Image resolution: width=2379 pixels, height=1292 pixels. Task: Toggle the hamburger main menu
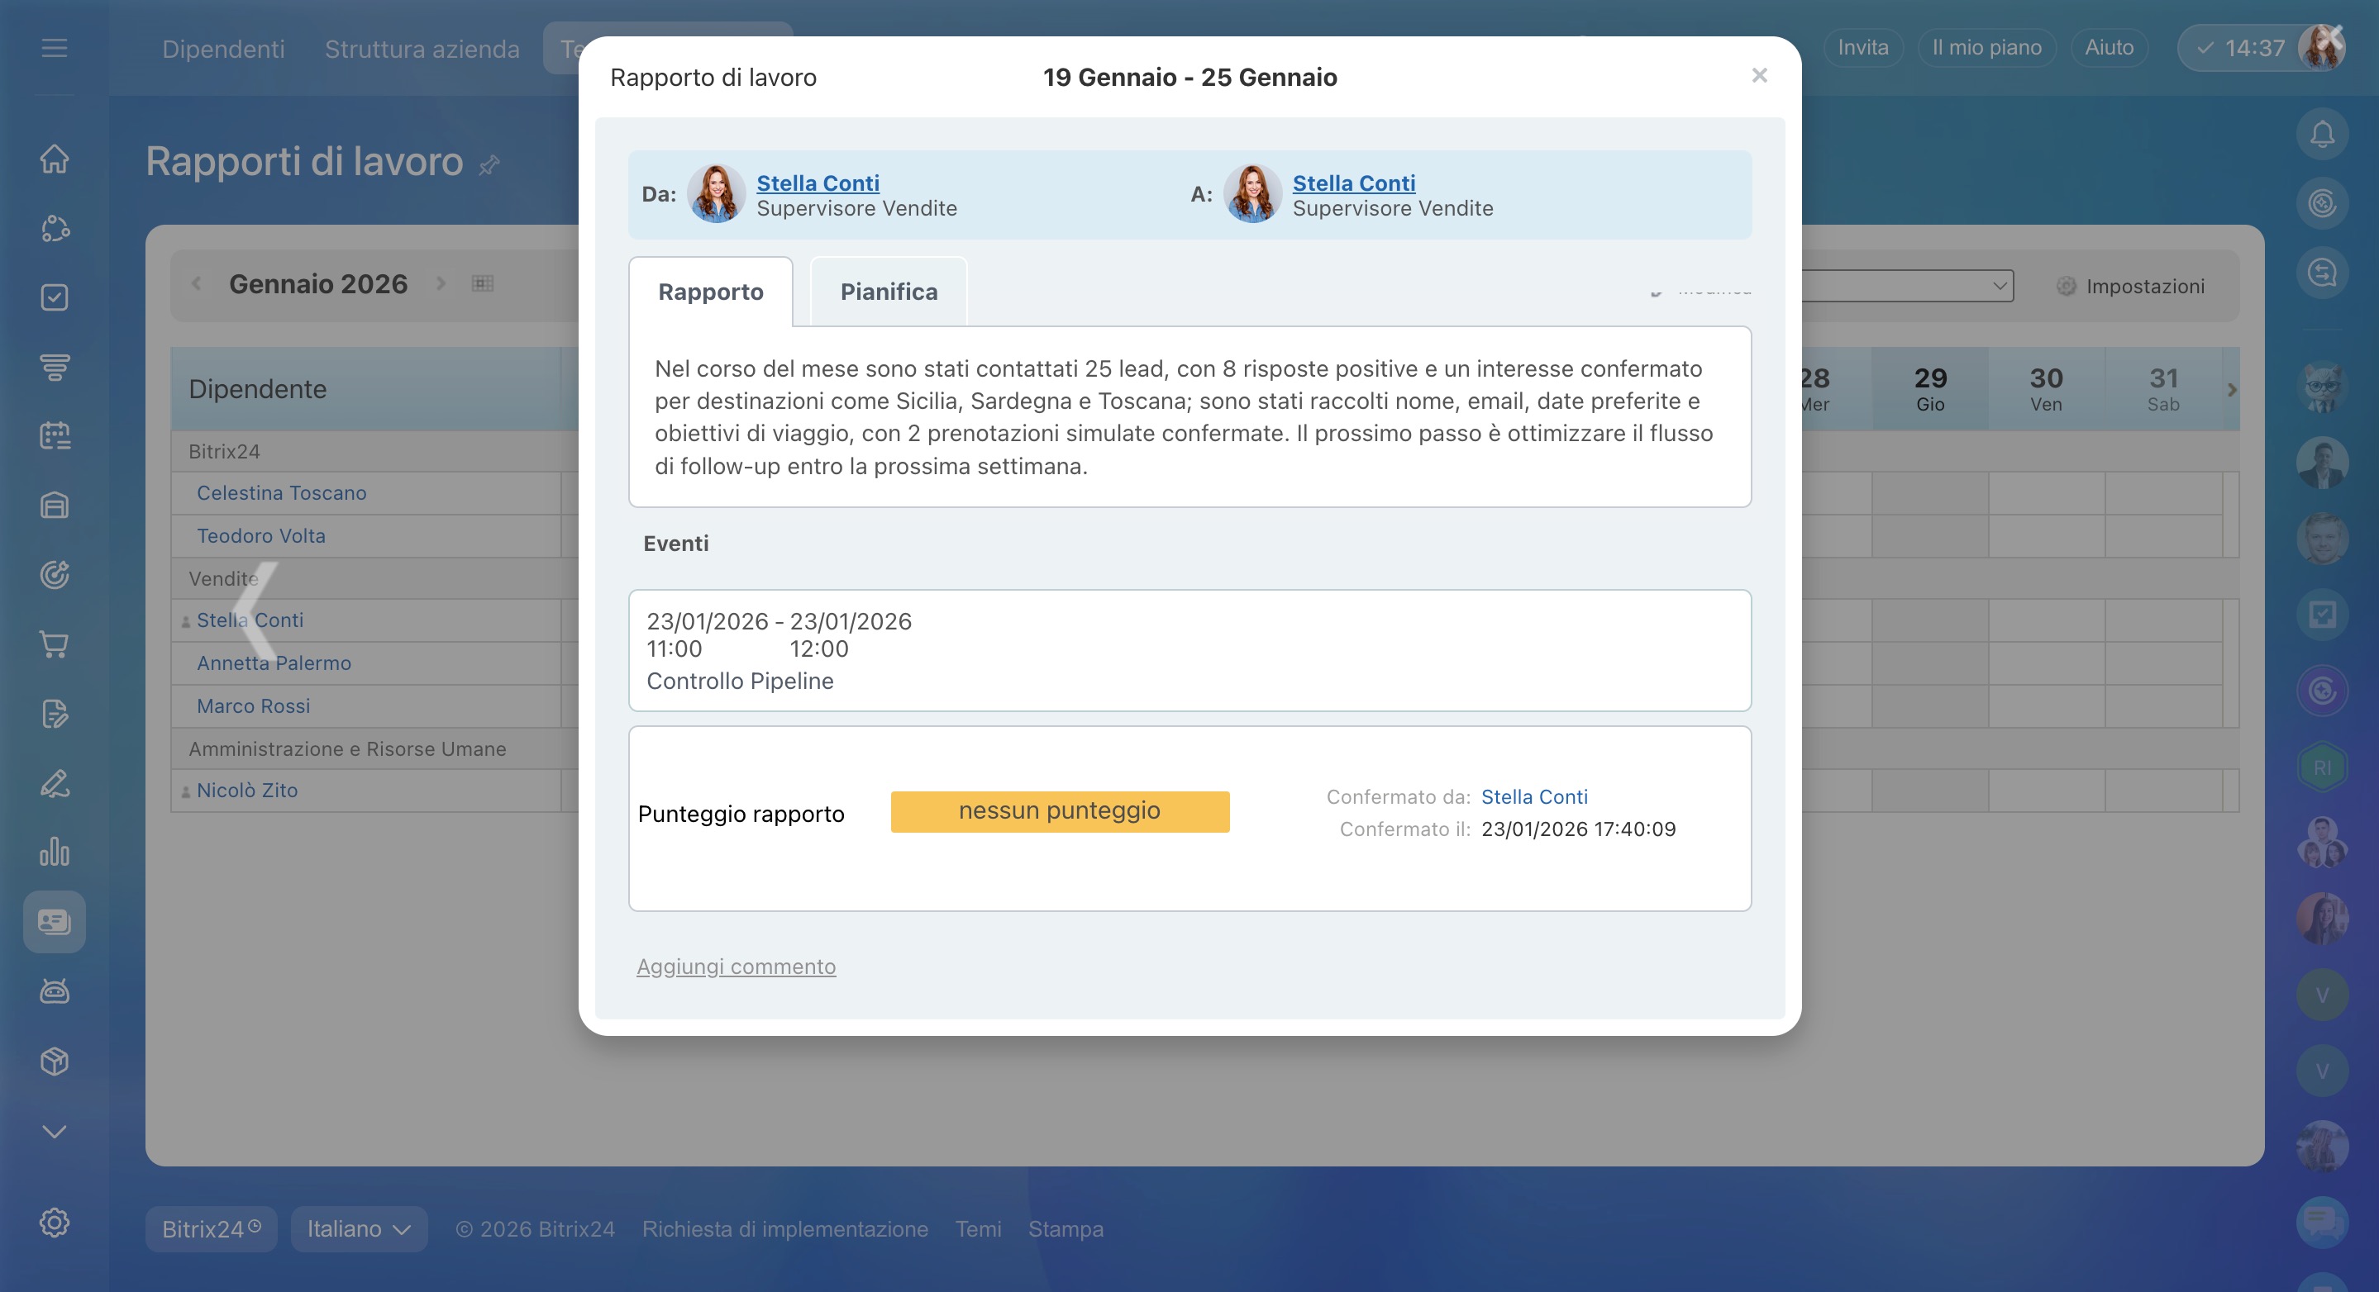coord(55,48)
